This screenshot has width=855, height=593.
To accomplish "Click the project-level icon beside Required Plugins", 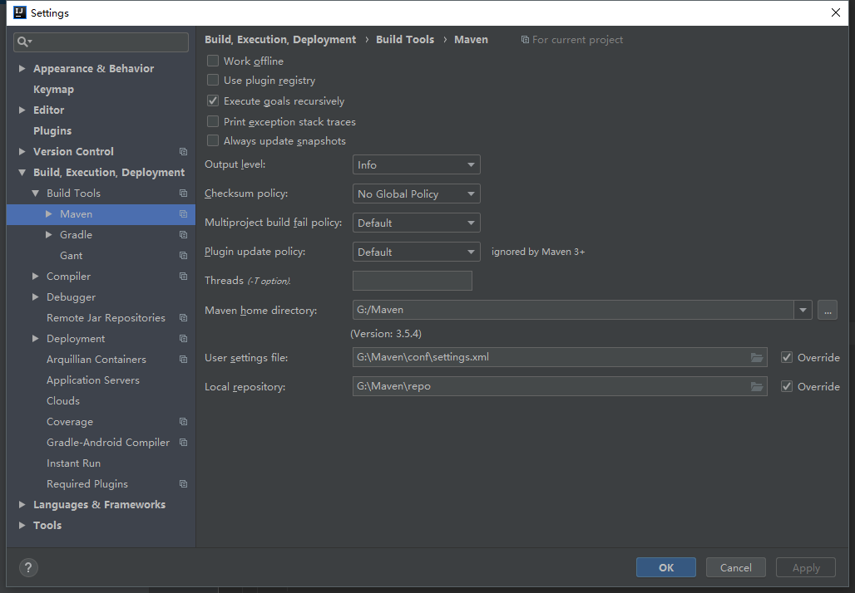I will point(183,483).
